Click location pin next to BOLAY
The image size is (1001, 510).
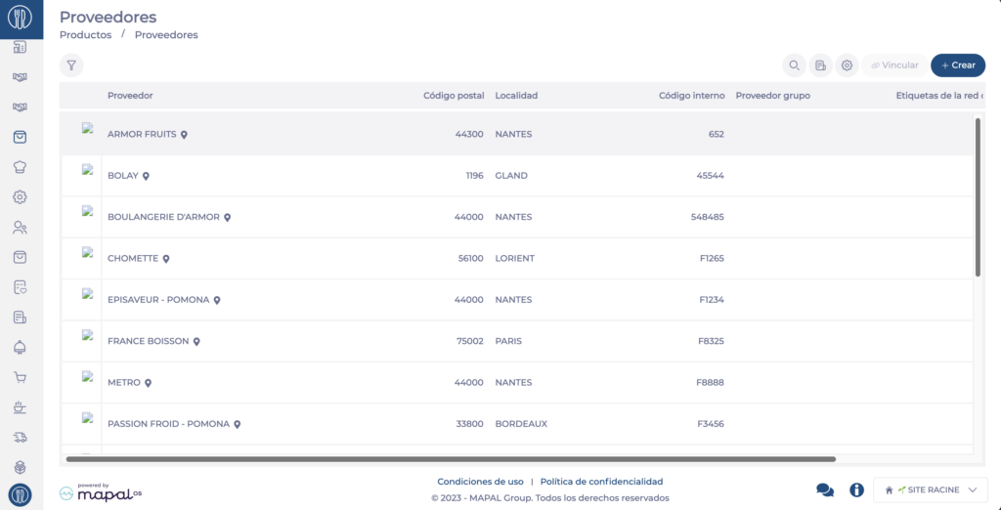click(x=146, y=176)
